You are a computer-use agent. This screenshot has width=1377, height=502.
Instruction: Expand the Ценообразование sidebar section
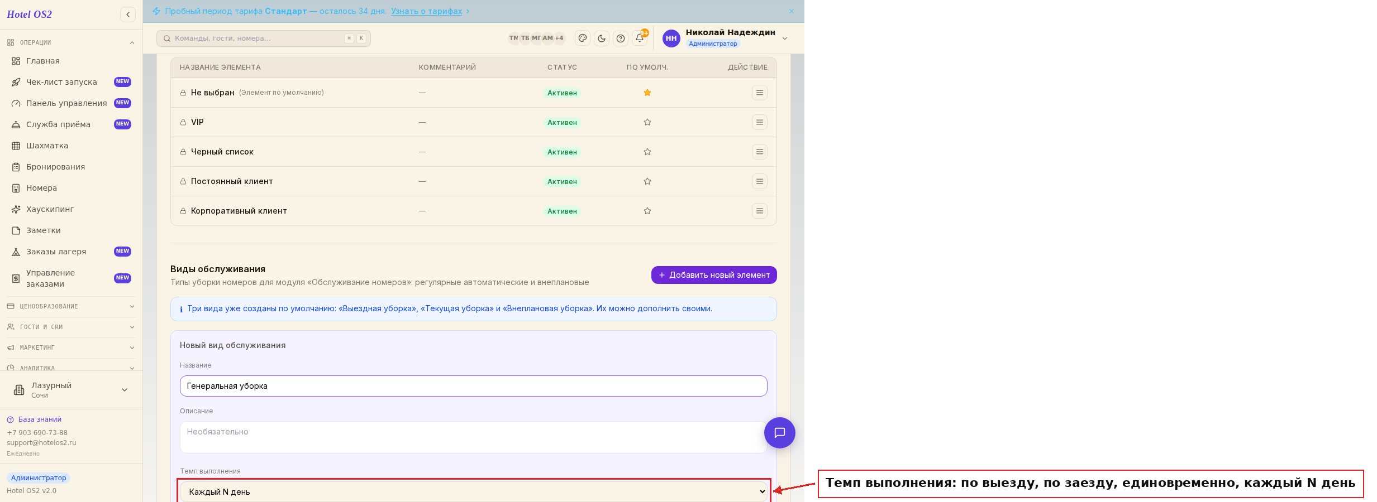(71, 306)
